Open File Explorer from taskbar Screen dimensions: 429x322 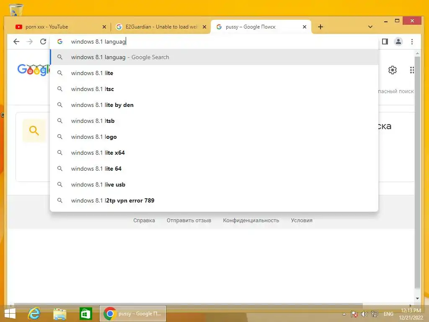(59, 314)
